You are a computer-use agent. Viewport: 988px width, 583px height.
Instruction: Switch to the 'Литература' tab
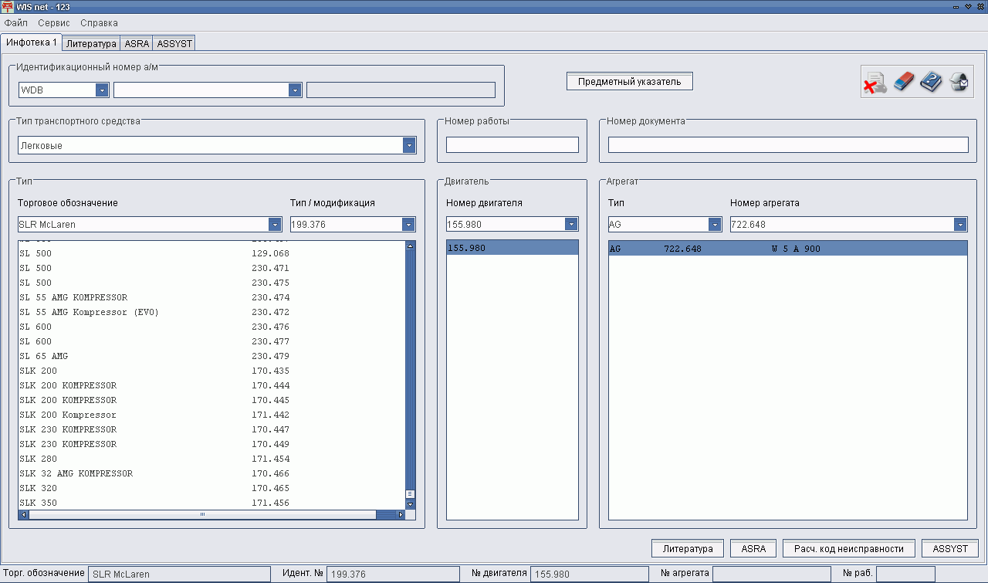(x=91, y=44)
